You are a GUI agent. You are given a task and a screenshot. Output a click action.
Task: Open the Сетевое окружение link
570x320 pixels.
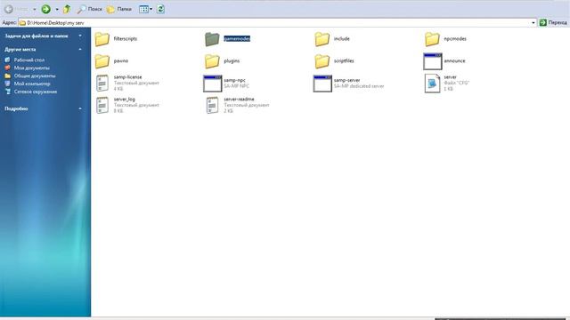click(36, 92)
